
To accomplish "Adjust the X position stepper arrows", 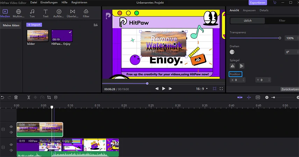I will point(243,80).
